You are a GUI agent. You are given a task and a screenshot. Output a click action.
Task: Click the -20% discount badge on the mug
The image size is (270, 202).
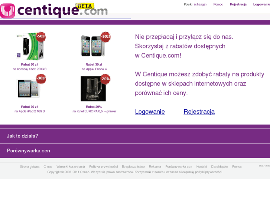pos(105,79)
